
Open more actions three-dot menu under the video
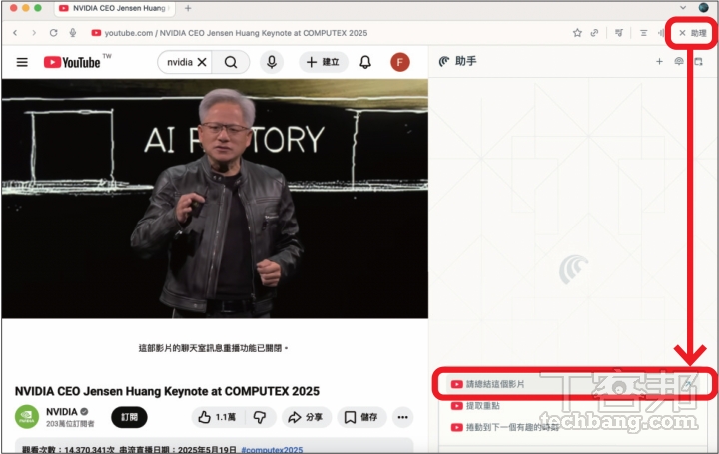[403, 417]
